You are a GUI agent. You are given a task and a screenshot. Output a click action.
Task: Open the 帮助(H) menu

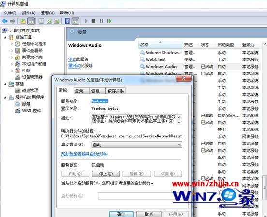point(67,13)
